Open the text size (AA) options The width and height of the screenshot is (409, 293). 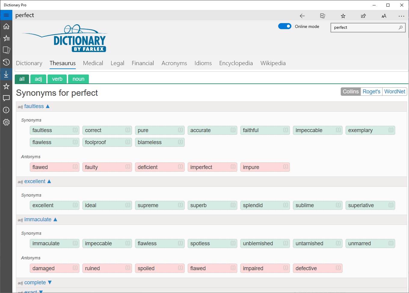click(x=384, y=16)
